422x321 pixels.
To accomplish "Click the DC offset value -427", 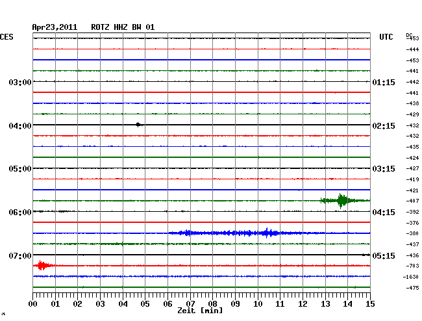I will click(x=412, y=168).
